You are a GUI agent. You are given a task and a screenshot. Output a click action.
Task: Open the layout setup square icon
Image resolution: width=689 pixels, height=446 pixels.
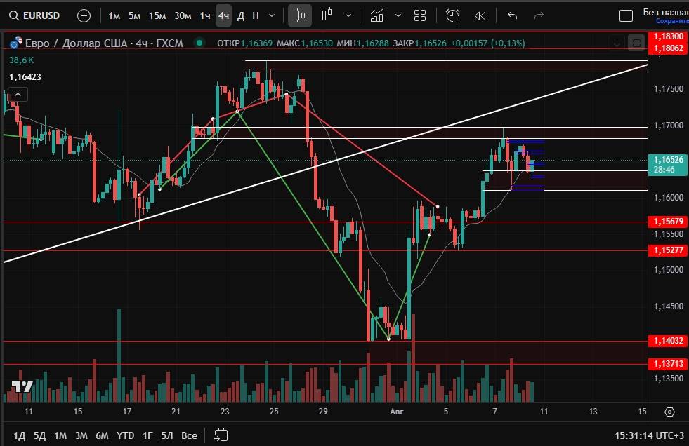[625, 15]
